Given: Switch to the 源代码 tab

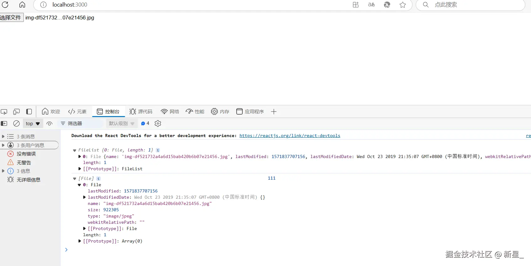Looking at the screenshot, I should point(141,112).
